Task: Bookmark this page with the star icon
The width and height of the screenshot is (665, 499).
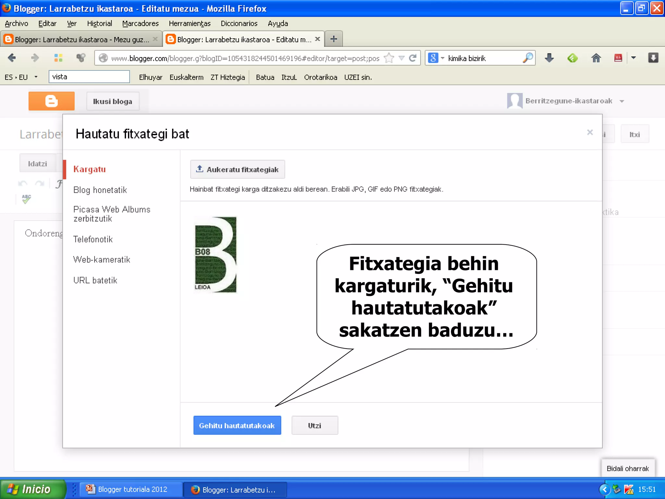Action: point(389,58)
